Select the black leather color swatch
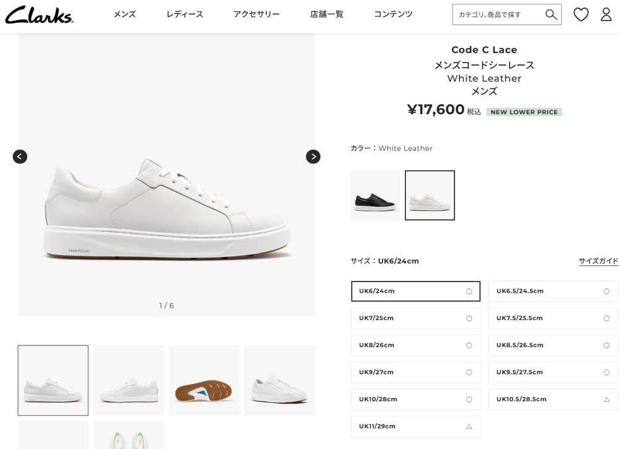 point(375,195)
